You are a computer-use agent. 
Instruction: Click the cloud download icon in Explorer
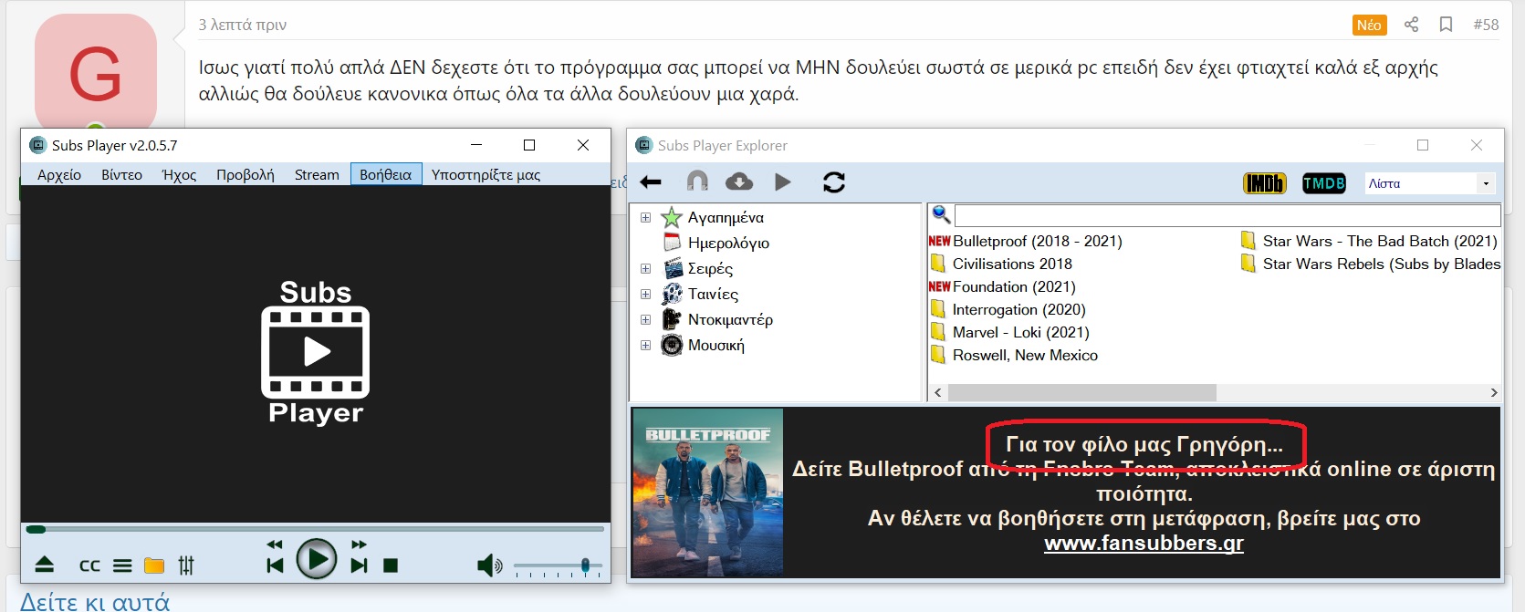click(x=739, y=182)
